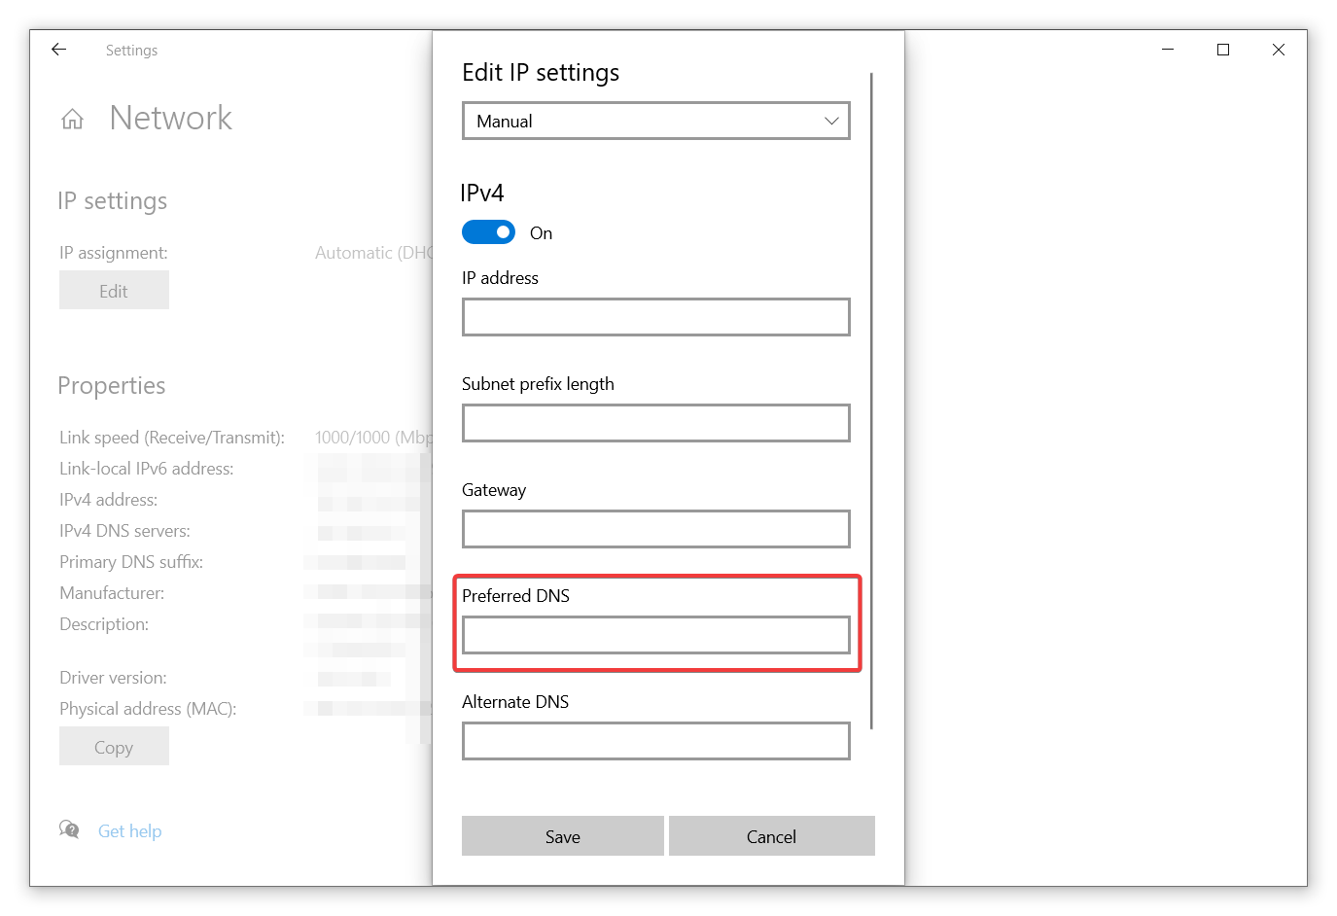This screenshot has height=916, width=1337.
Task: Open the Manual IP mode dropdown
Action: tap(656, 121)
